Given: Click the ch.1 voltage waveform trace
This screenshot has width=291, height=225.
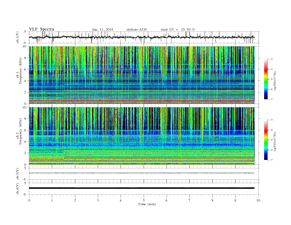Looking at the screenshot, I should [x=141, y=37].
